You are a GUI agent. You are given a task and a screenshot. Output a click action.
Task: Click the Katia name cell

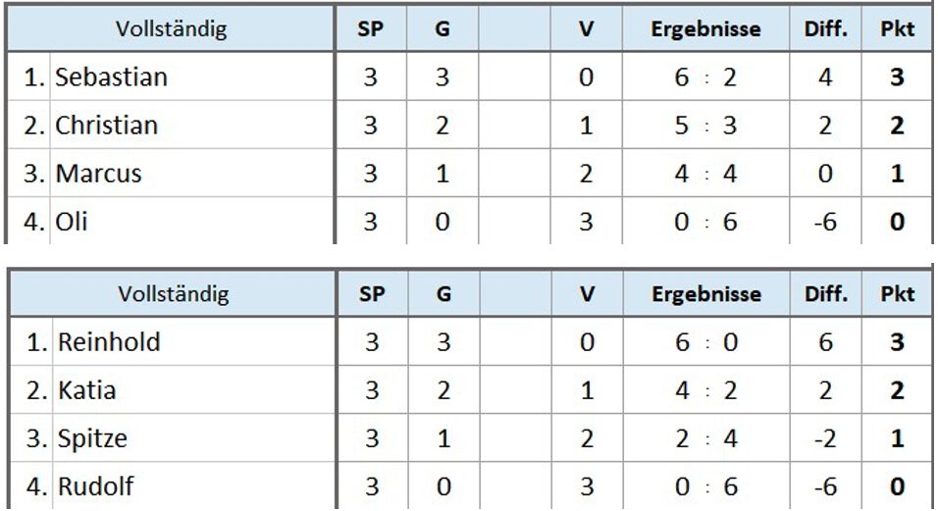coord(86,390)
